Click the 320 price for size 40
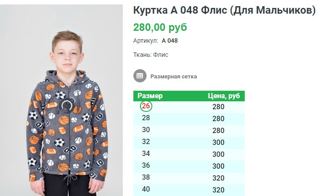The height and width of the screenshot is (196, 320). (x=218, y=190)
